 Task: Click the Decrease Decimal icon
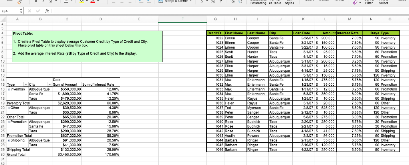[240, 2]
